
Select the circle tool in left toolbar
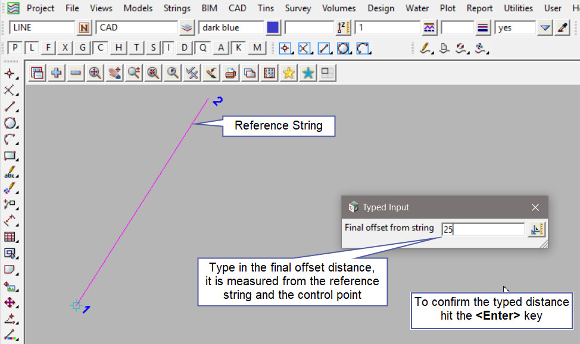coord(10,124)
